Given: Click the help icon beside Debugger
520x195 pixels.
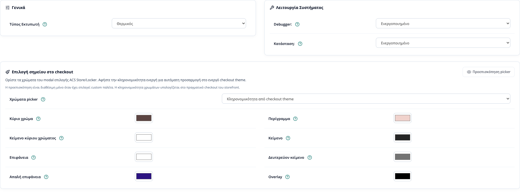Looking at the screenshot, I should pos(297,24).
